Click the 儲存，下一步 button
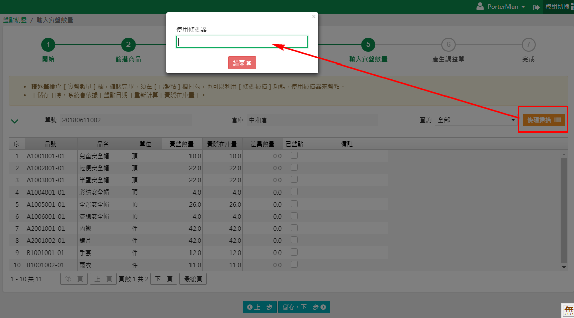The width and height of the screenshot is (574, 318). 304,307
